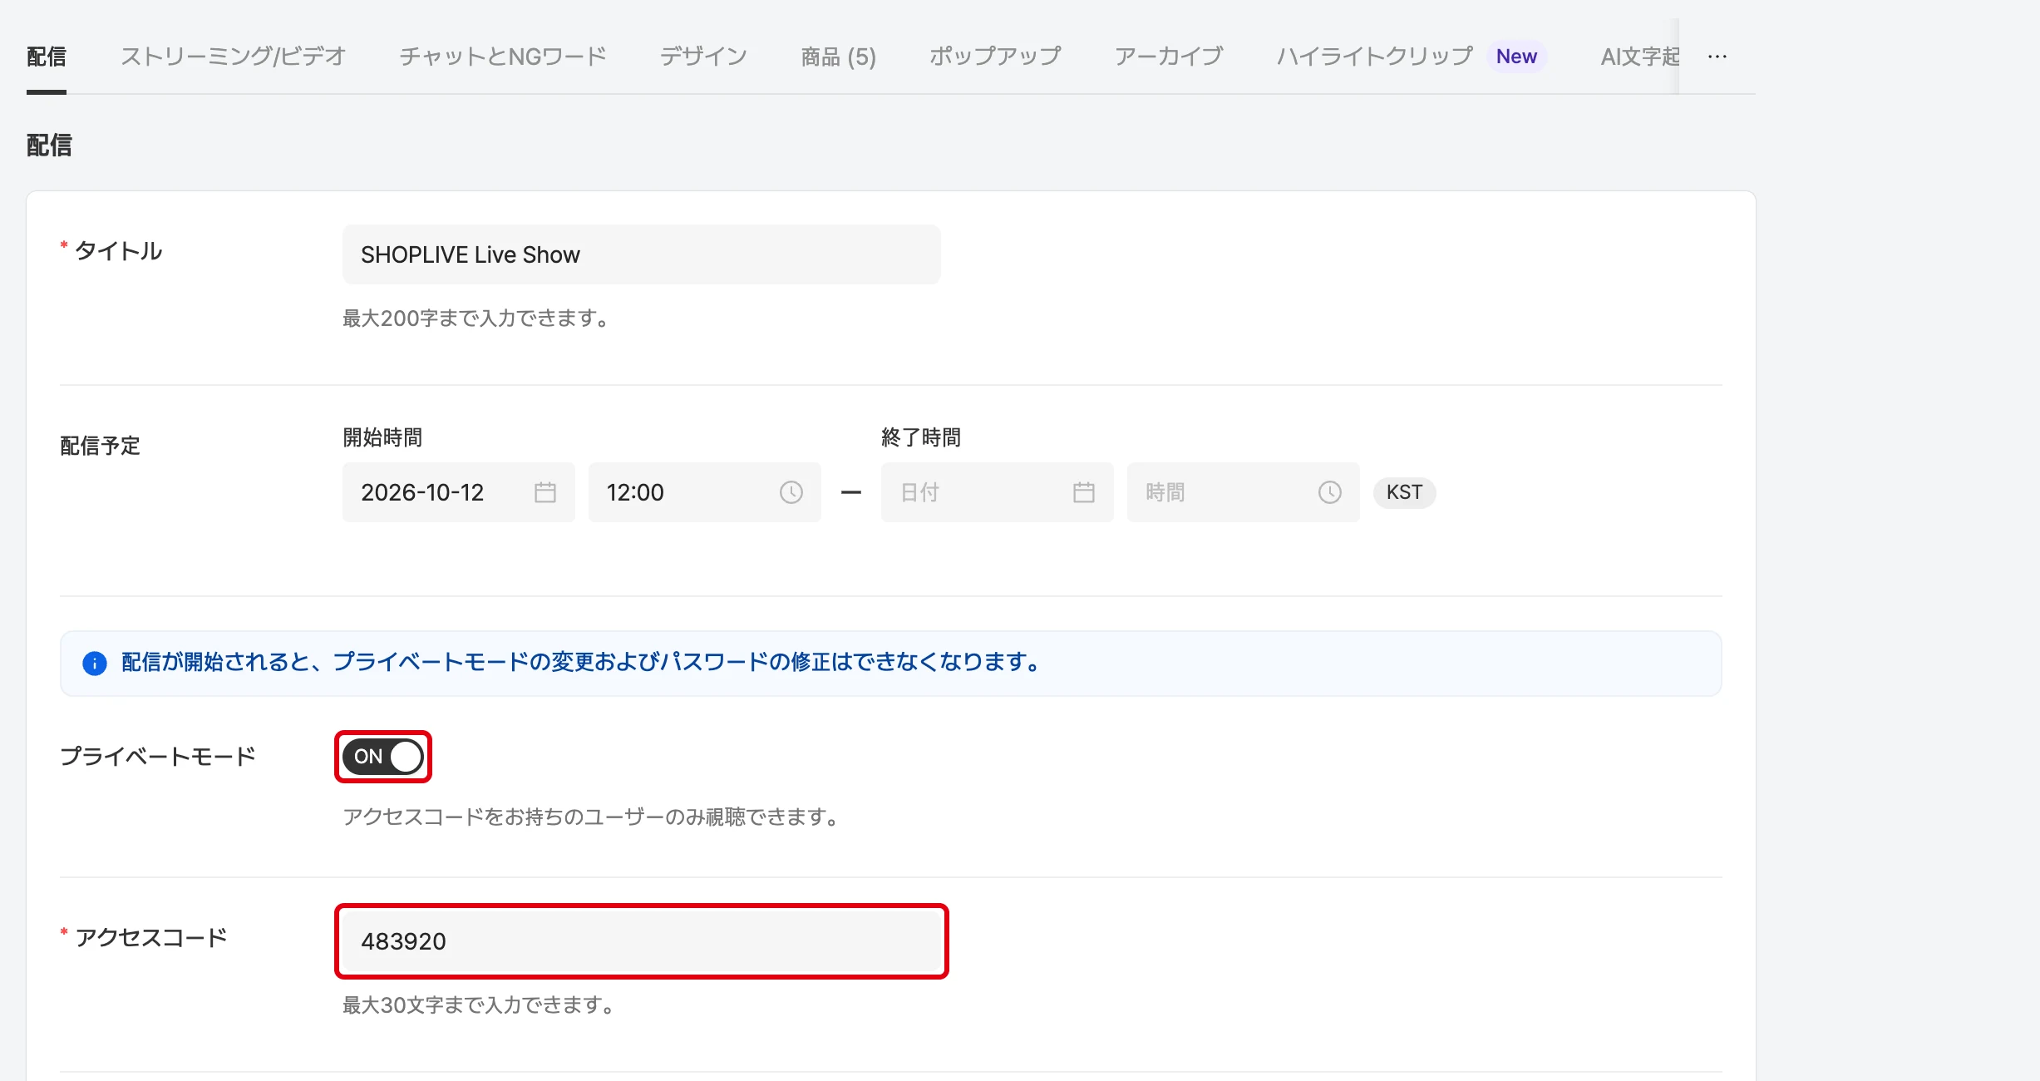
Task: Click the end 時間 field
Action: [1244, 492]
